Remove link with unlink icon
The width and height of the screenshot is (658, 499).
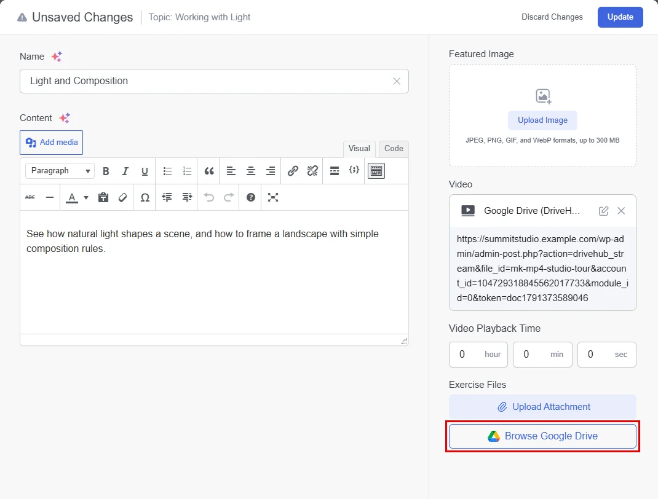[x=312, y=171]
